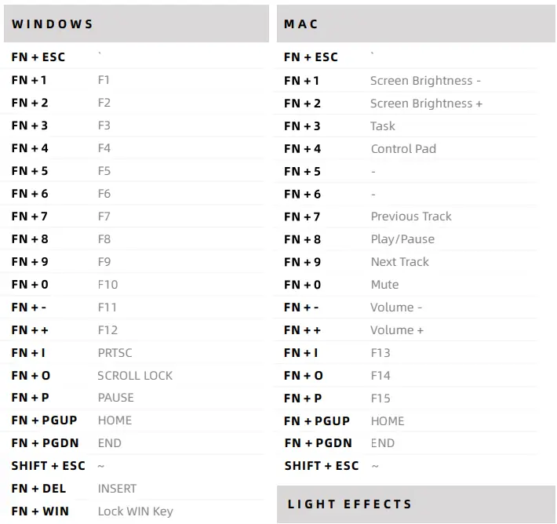The image size is (557, 524).
Task: Select the Next Track entry
Action: pyautogui.click(x=399, y=262)
